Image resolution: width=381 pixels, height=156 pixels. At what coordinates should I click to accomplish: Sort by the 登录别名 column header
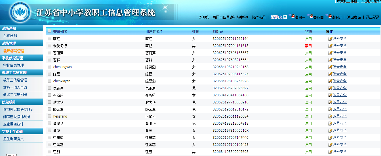click(x=60, y=31)
